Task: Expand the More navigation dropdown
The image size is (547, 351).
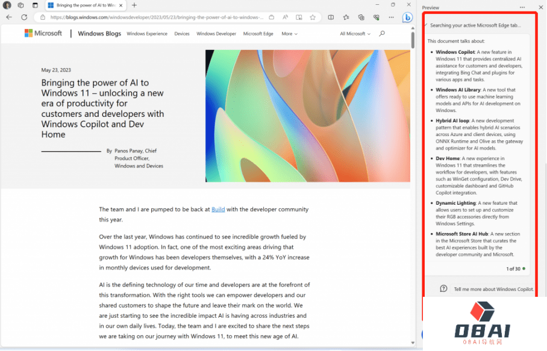Action: (289, 34)
